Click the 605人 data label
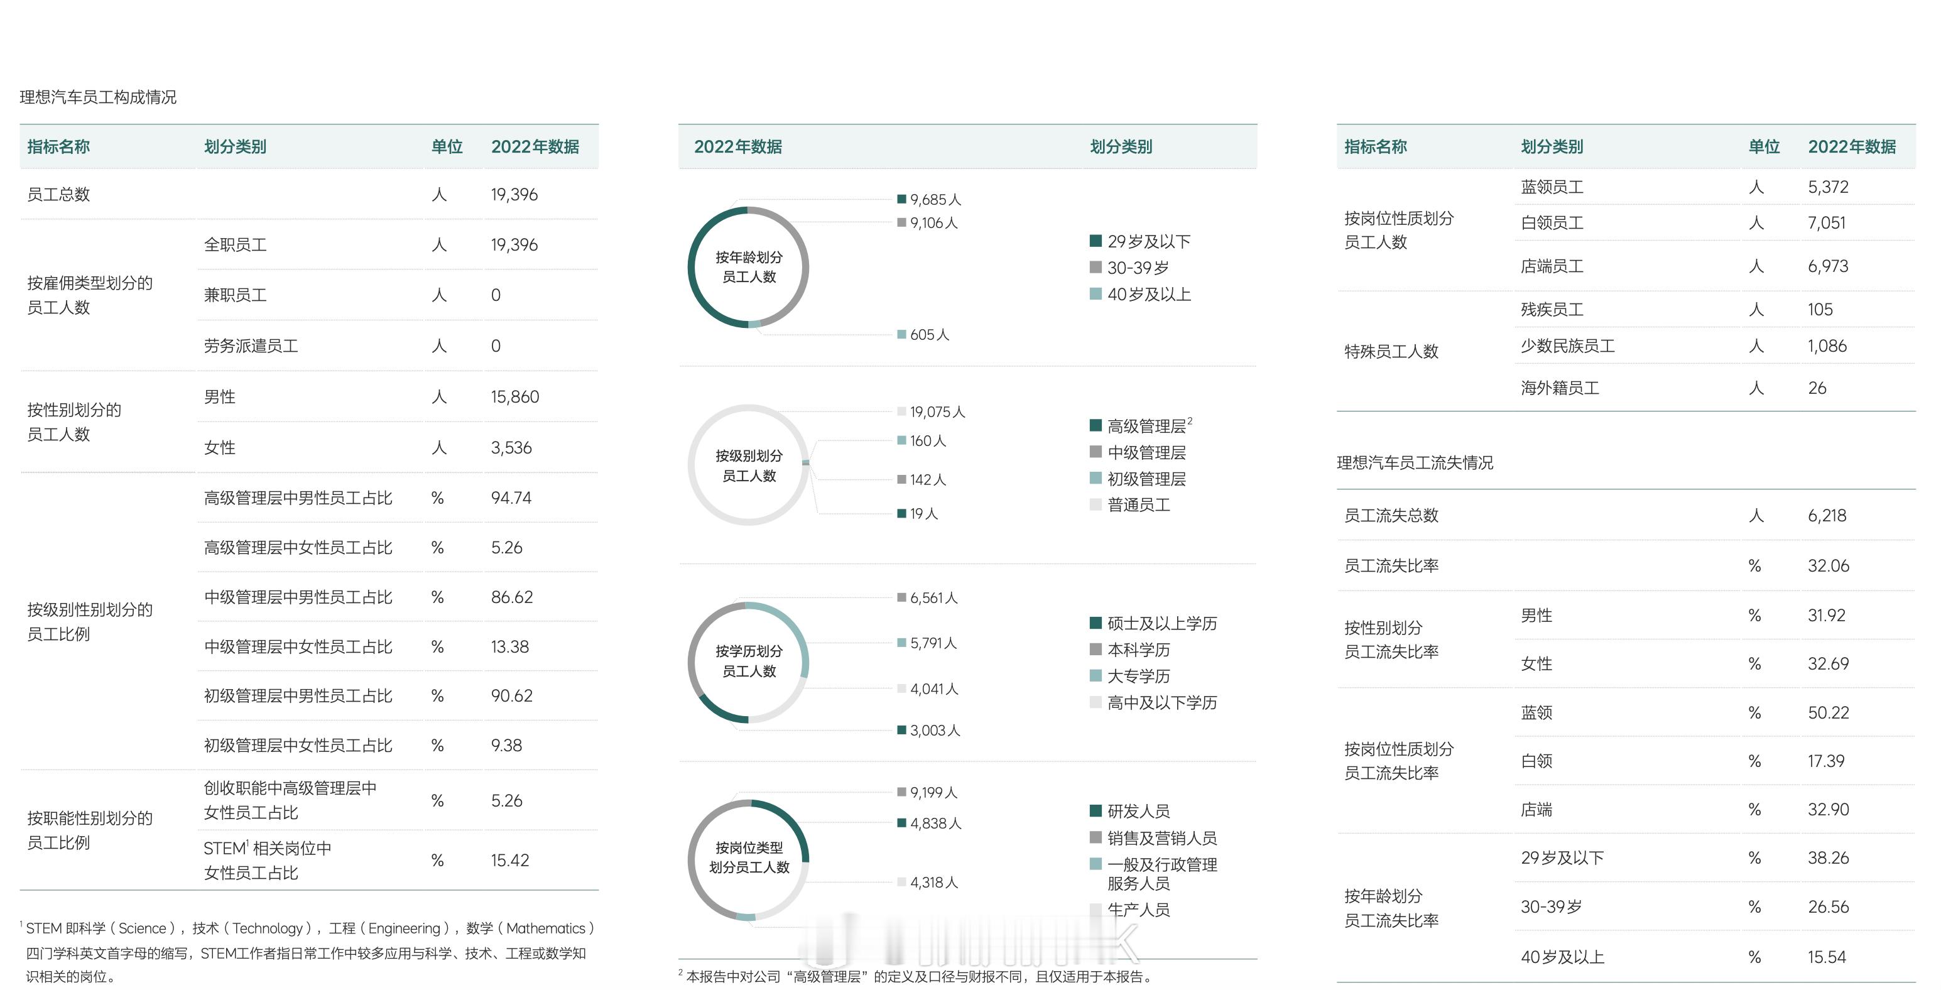The image size is (1941, 990). point(929,335)
